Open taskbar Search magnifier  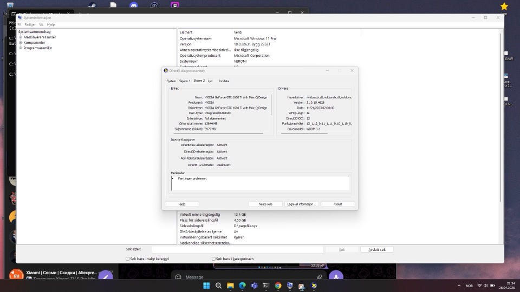(x=218, y=286)
